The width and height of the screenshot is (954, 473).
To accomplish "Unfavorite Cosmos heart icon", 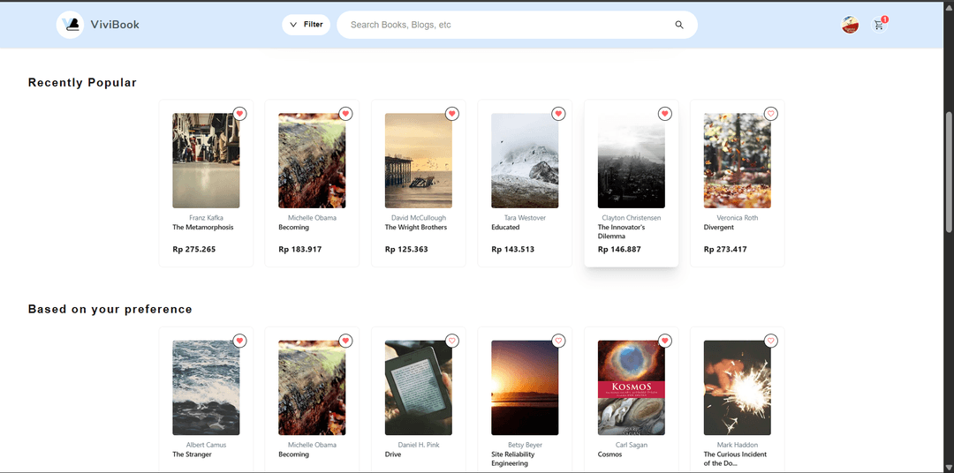I will point(665,341).
